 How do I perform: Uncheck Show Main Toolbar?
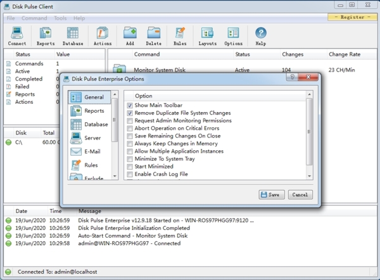pyautogui.click(x=130, y=105)
